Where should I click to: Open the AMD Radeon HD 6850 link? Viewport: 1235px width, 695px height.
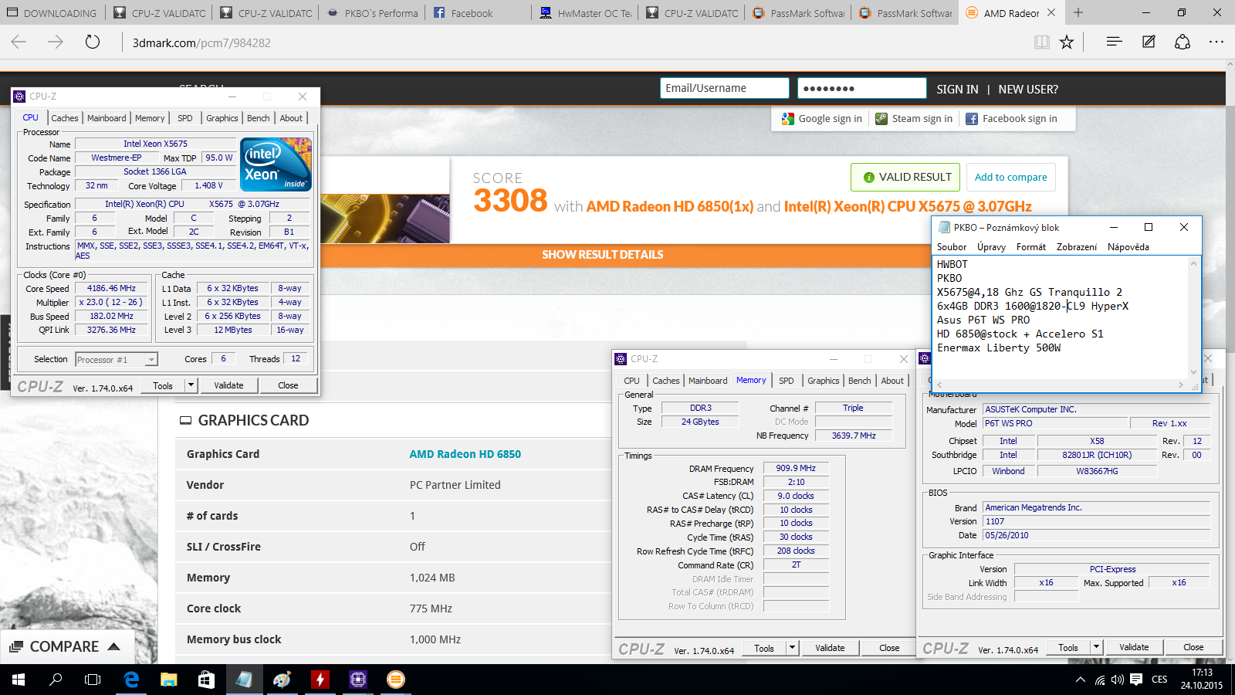click(465, 454)
